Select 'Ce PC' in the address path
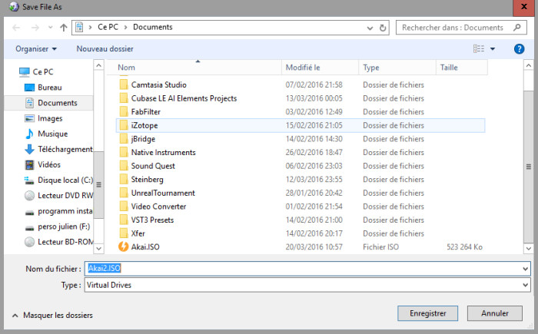Viewport: 538px width, 334px height. pyautogui.click(x=108, y=27)
